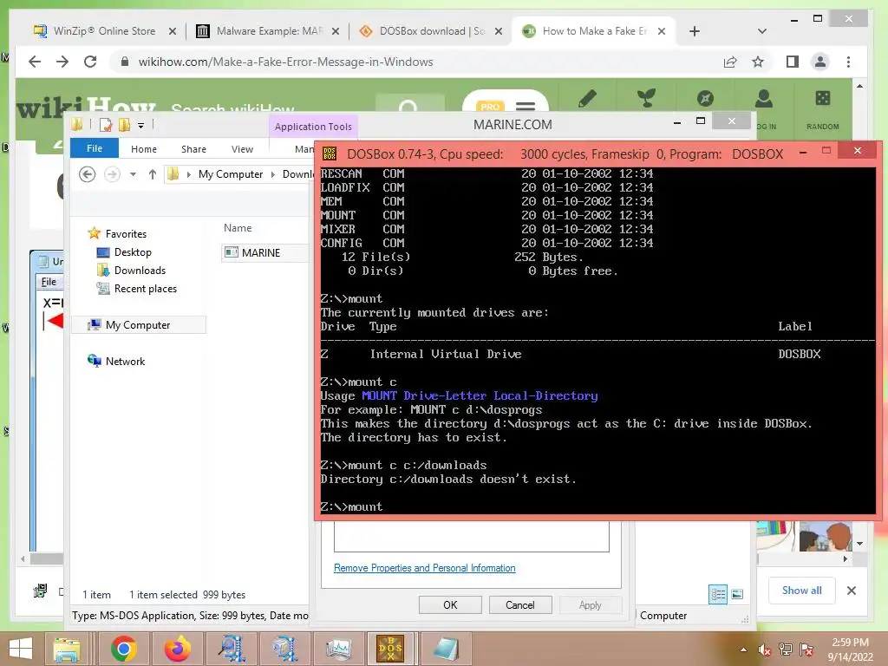
Task: Click My Computer in address breadcrumb
Action: click(231, 173)
